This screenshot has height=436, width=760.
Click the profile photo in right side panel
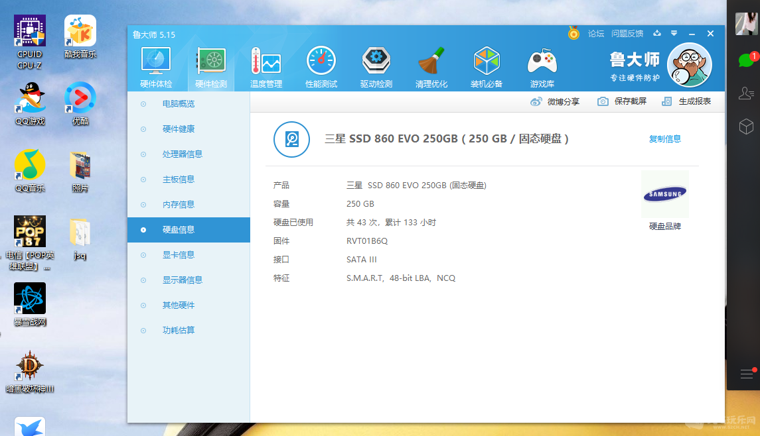(746, 24)
